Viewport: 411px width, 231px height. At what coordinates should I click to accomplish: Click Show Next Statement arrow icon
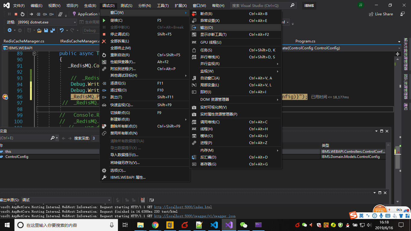(x=31, y=14)
